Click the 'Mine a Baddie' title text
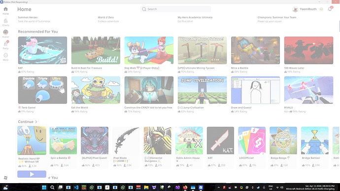The width and height of the screenshot is (340, 191). tap(239, 68)
